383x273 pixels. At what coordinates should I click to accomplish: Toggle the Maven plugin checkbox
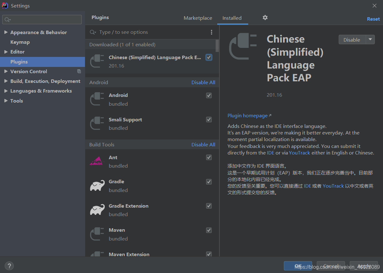209,230
